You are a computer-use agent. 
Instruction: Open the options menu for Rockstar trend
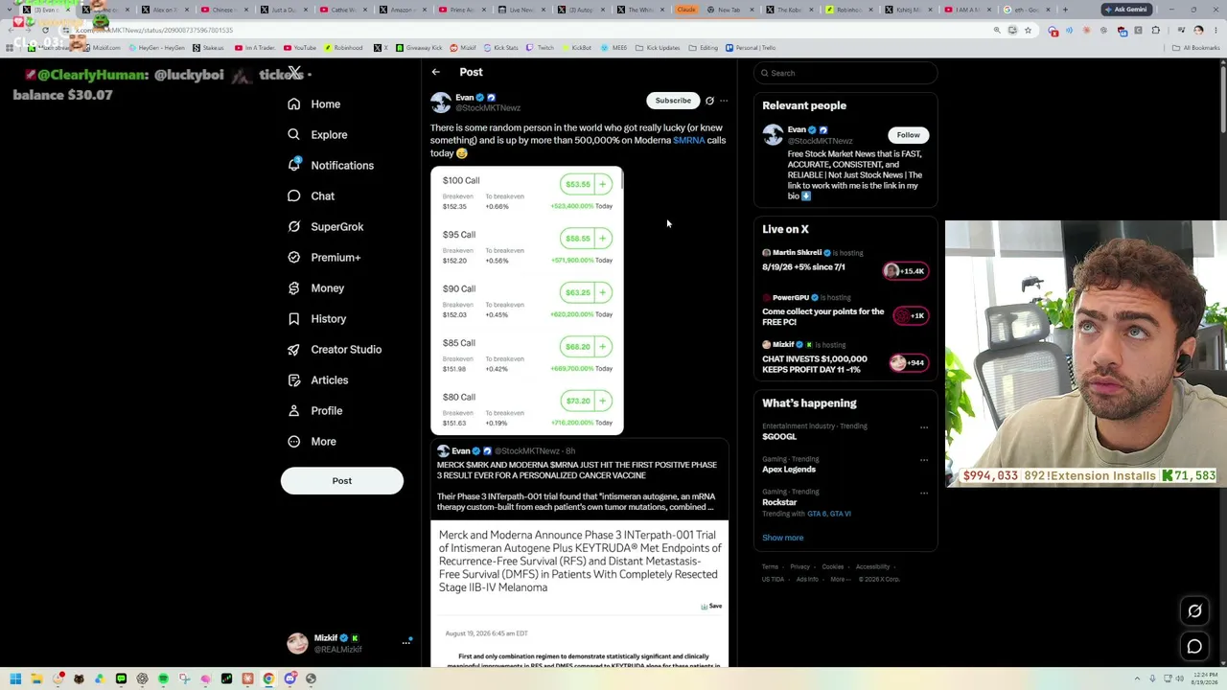point(924,493)
